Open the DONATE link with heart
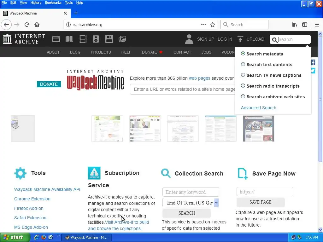 pos(152,52)
